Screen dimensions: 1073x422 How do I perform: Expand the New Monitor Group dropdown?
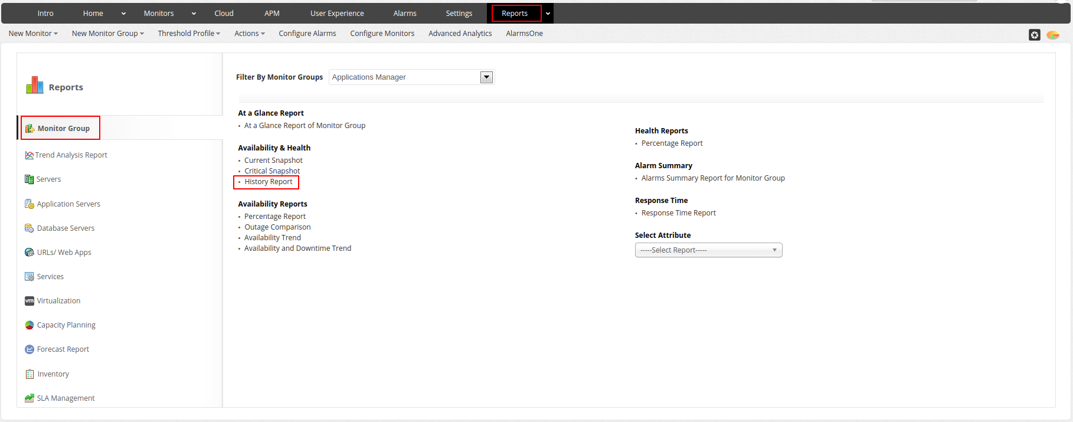[x=107, y=34]
